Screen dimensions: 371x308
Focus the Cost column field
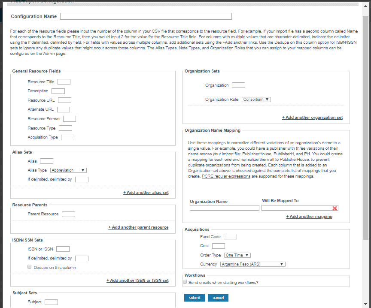click(219, 246)
